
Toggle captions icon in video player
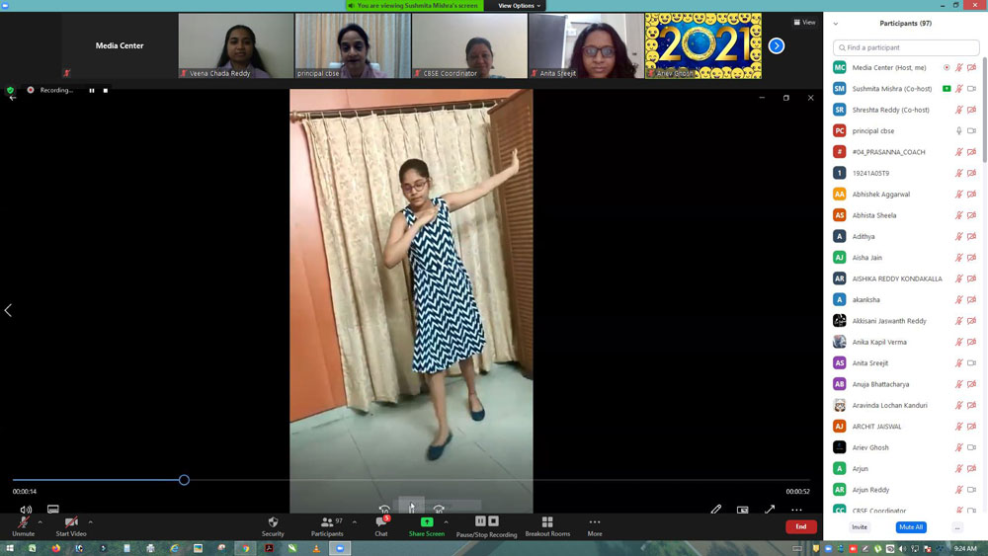[x=53, y=509]
